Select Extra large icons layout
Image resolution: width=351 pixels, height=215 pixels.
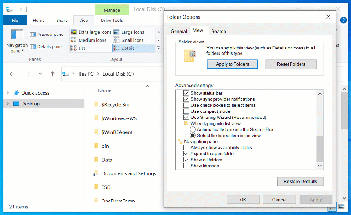[73, 32]
